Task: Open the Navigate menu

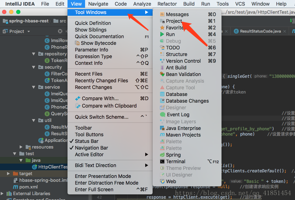Action: (x=98, y=4)
